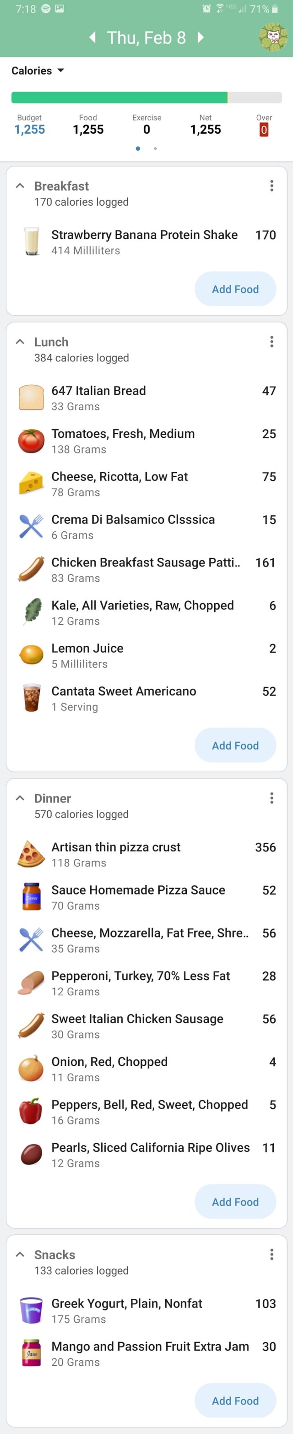Open Lunch three-dot options menu

tap(271, 341)
